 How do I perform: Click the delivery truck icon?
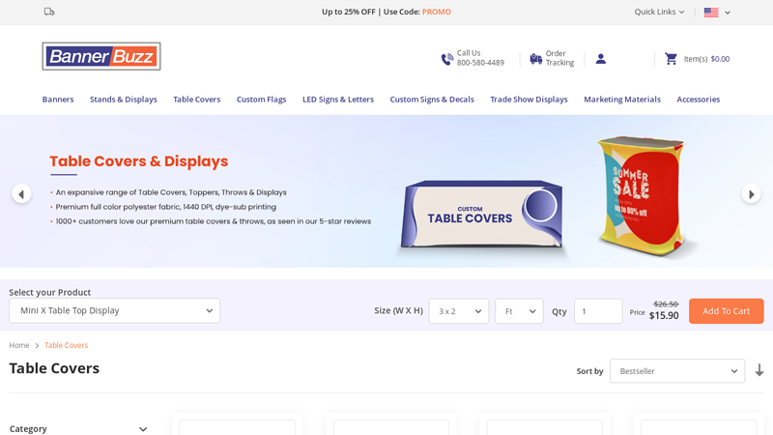[49, 12]
